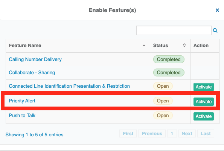This screenshot has height=151, width=224.
Task: Click the search magnifier icon
Action: pos(215,31)
